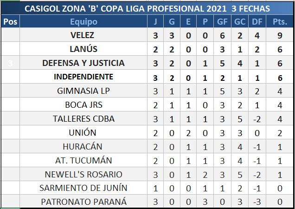Click the GF column header
The image size is (295, 209).
[x=222, y=22]
